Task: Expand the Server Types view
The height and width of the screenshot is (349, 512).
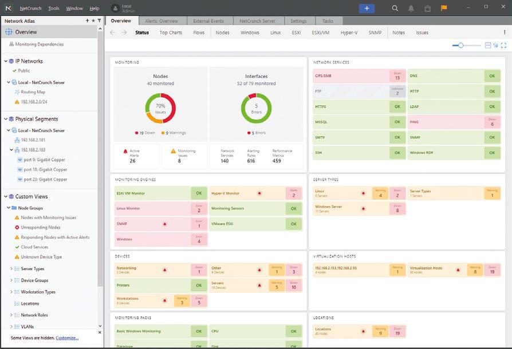Action: 11,269
